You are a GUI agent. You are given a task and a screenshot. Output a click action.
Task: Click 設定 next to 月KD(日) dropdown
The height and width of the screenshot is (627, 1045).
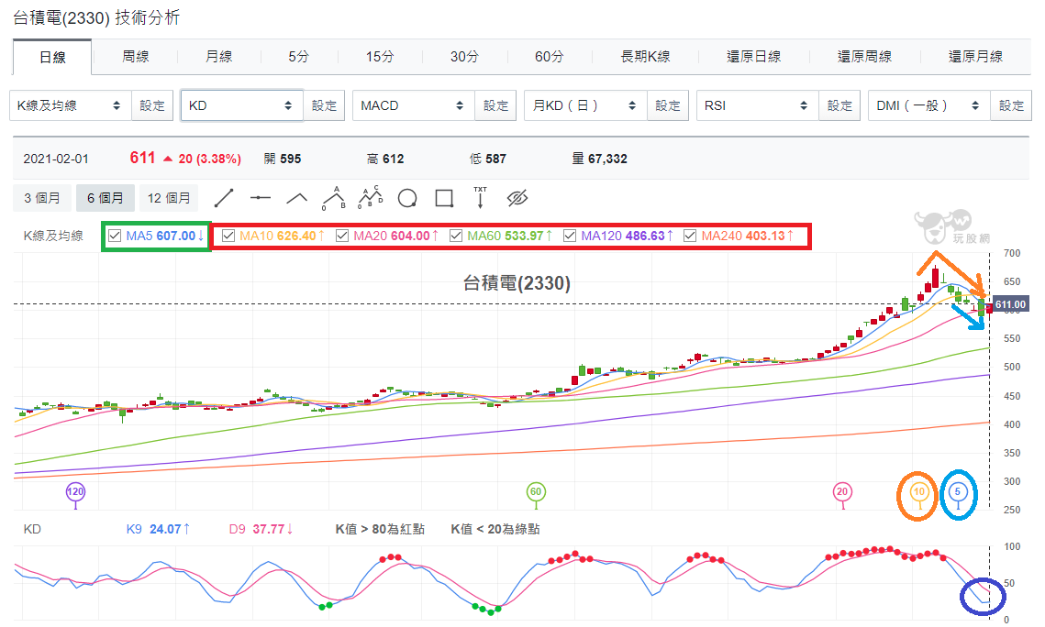[x=668, y=105]
